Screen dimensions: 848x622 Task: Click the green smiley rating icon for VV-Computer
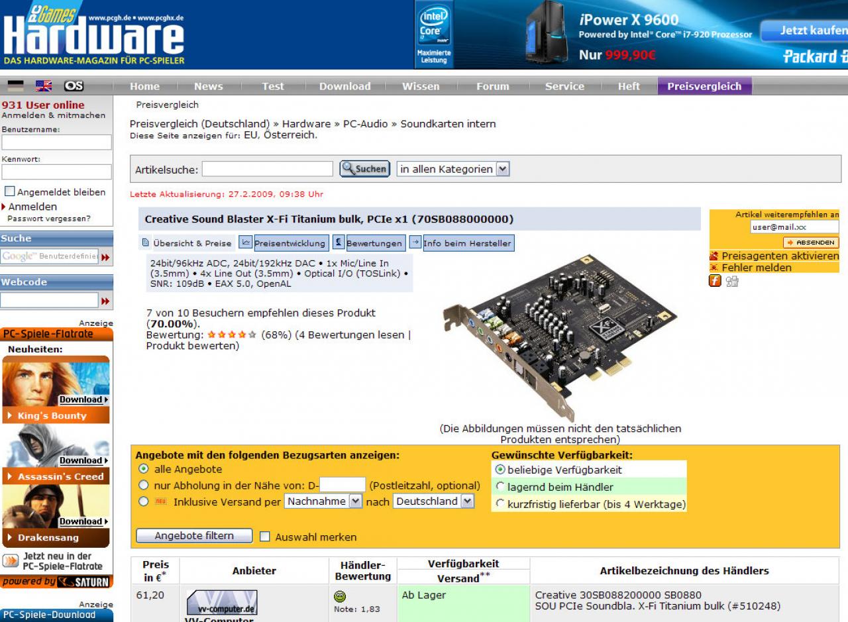click(339, 596)
